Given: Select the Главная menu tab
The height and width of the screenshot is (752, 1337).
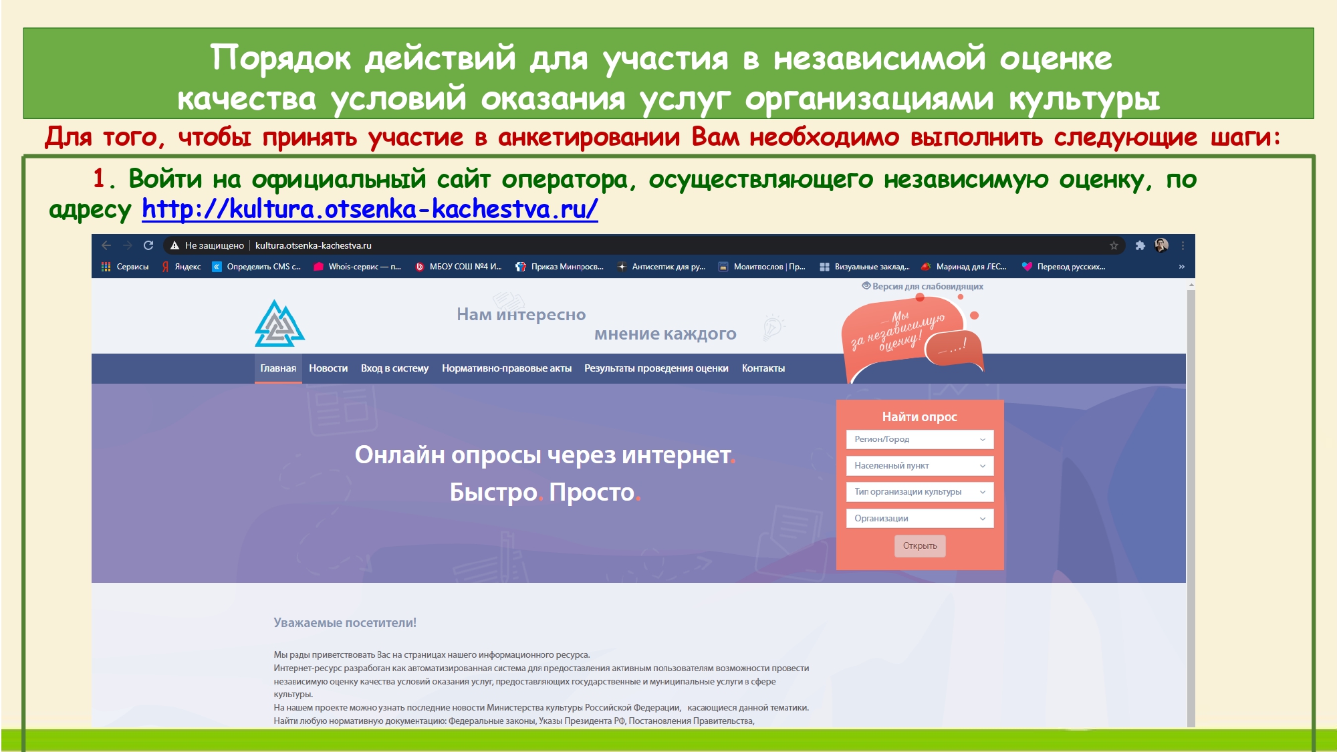Looking at the screenshot, I should (278, 368).
